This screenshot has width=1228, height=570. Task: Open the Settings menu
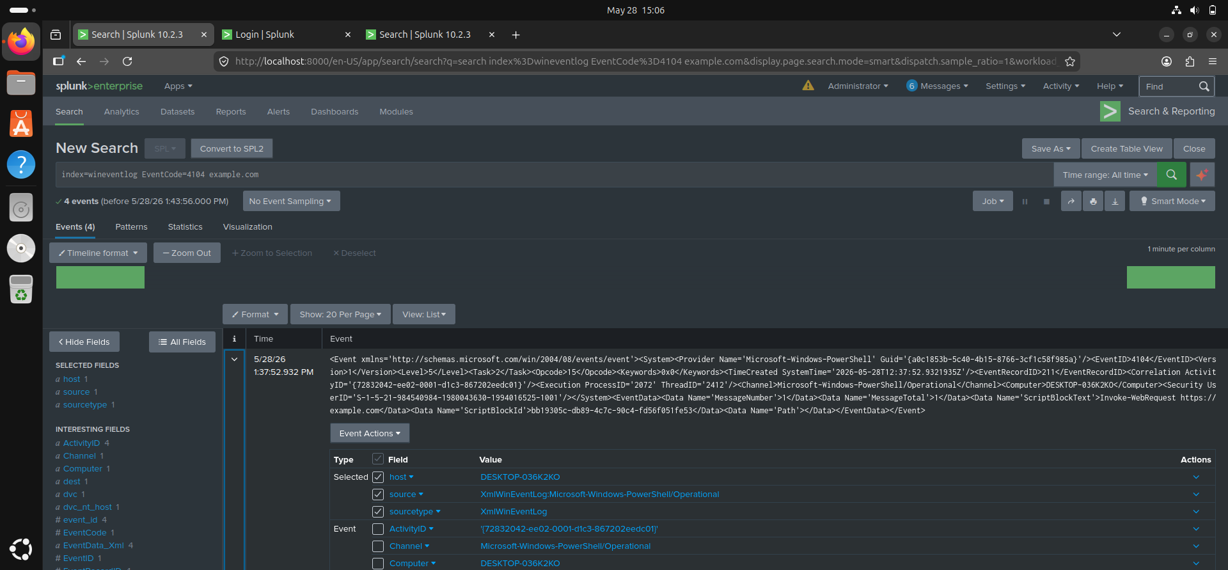point(1005,86)
